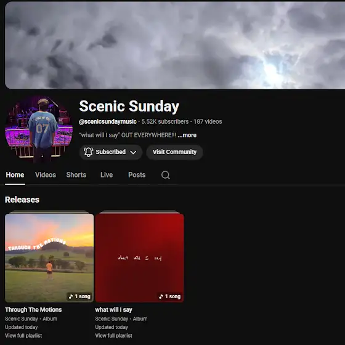
Task: Click the Scenic Sunday profile picture
Action: pos(39,129)
